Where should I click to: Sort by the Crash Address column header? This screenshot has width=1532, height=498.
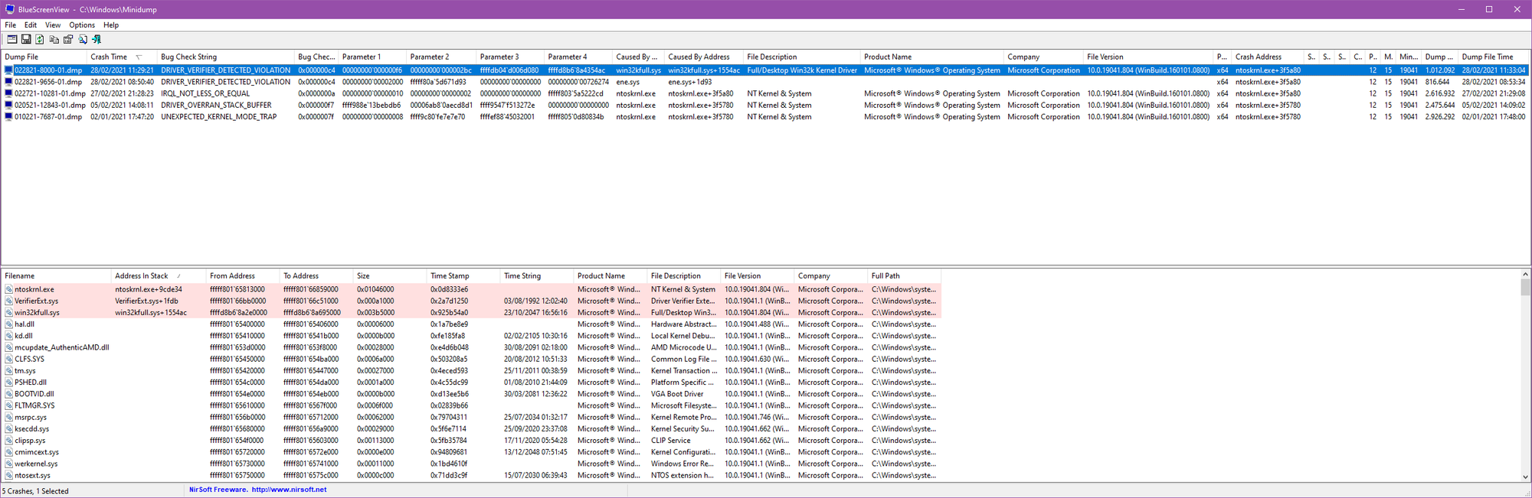click(1268, 57)
